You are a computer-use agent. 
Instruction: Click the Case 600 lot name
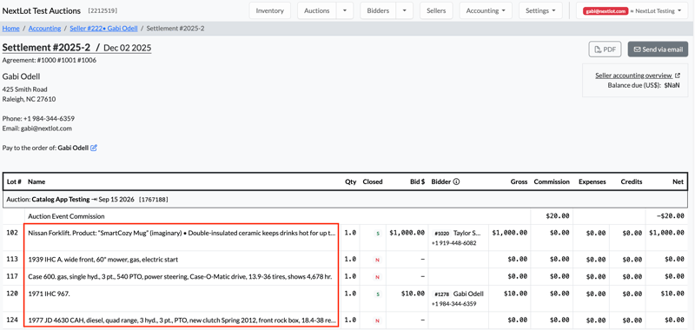180,277
